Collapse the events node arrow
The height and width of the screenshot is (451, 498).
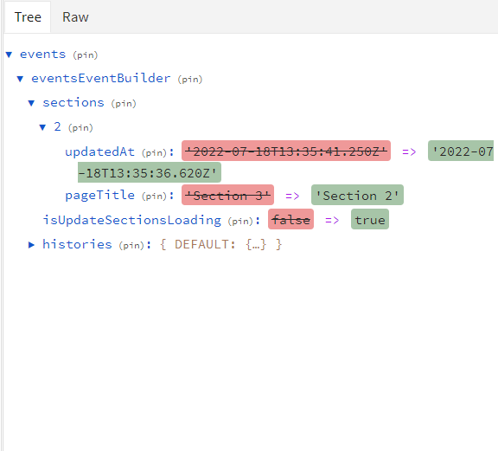[x=9, y=55]
